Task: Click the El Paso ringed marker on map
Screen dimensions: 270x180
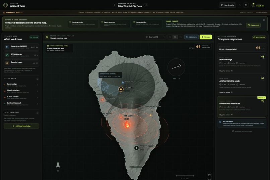Action: coord(121,117)
